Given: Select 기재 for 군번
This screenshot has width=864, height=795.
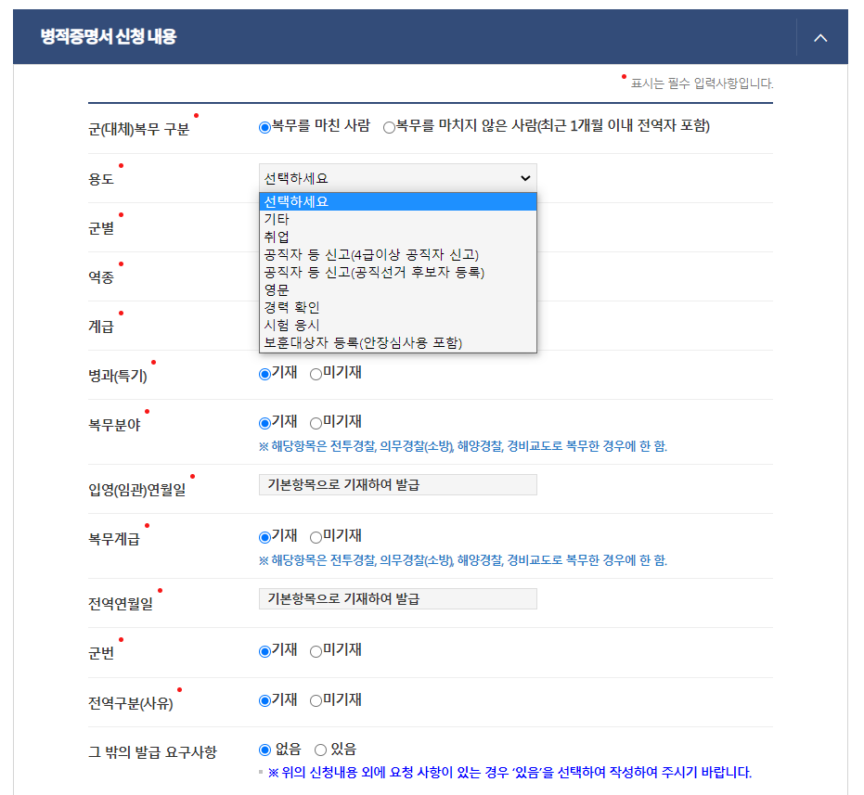Looking at the screenshot, I should 264,650.
